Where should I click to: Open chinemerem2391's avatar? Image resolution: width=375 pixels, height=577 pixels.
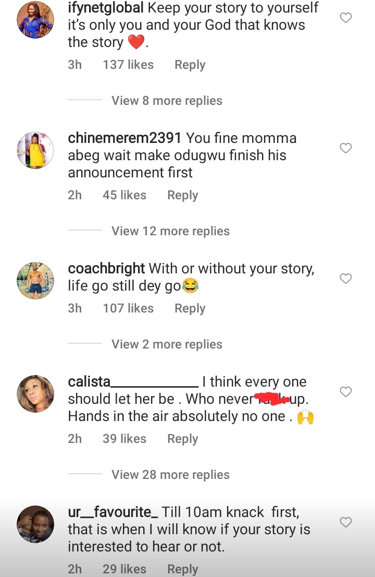click(35, 150)
